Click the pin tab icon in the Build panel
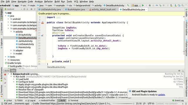This screenshot has height=105, width=188. [x=5, y=83]
